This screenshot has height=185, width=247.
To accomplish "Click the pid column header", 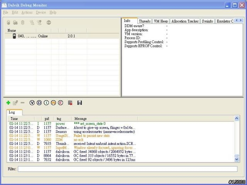I will tap(47, 119).
